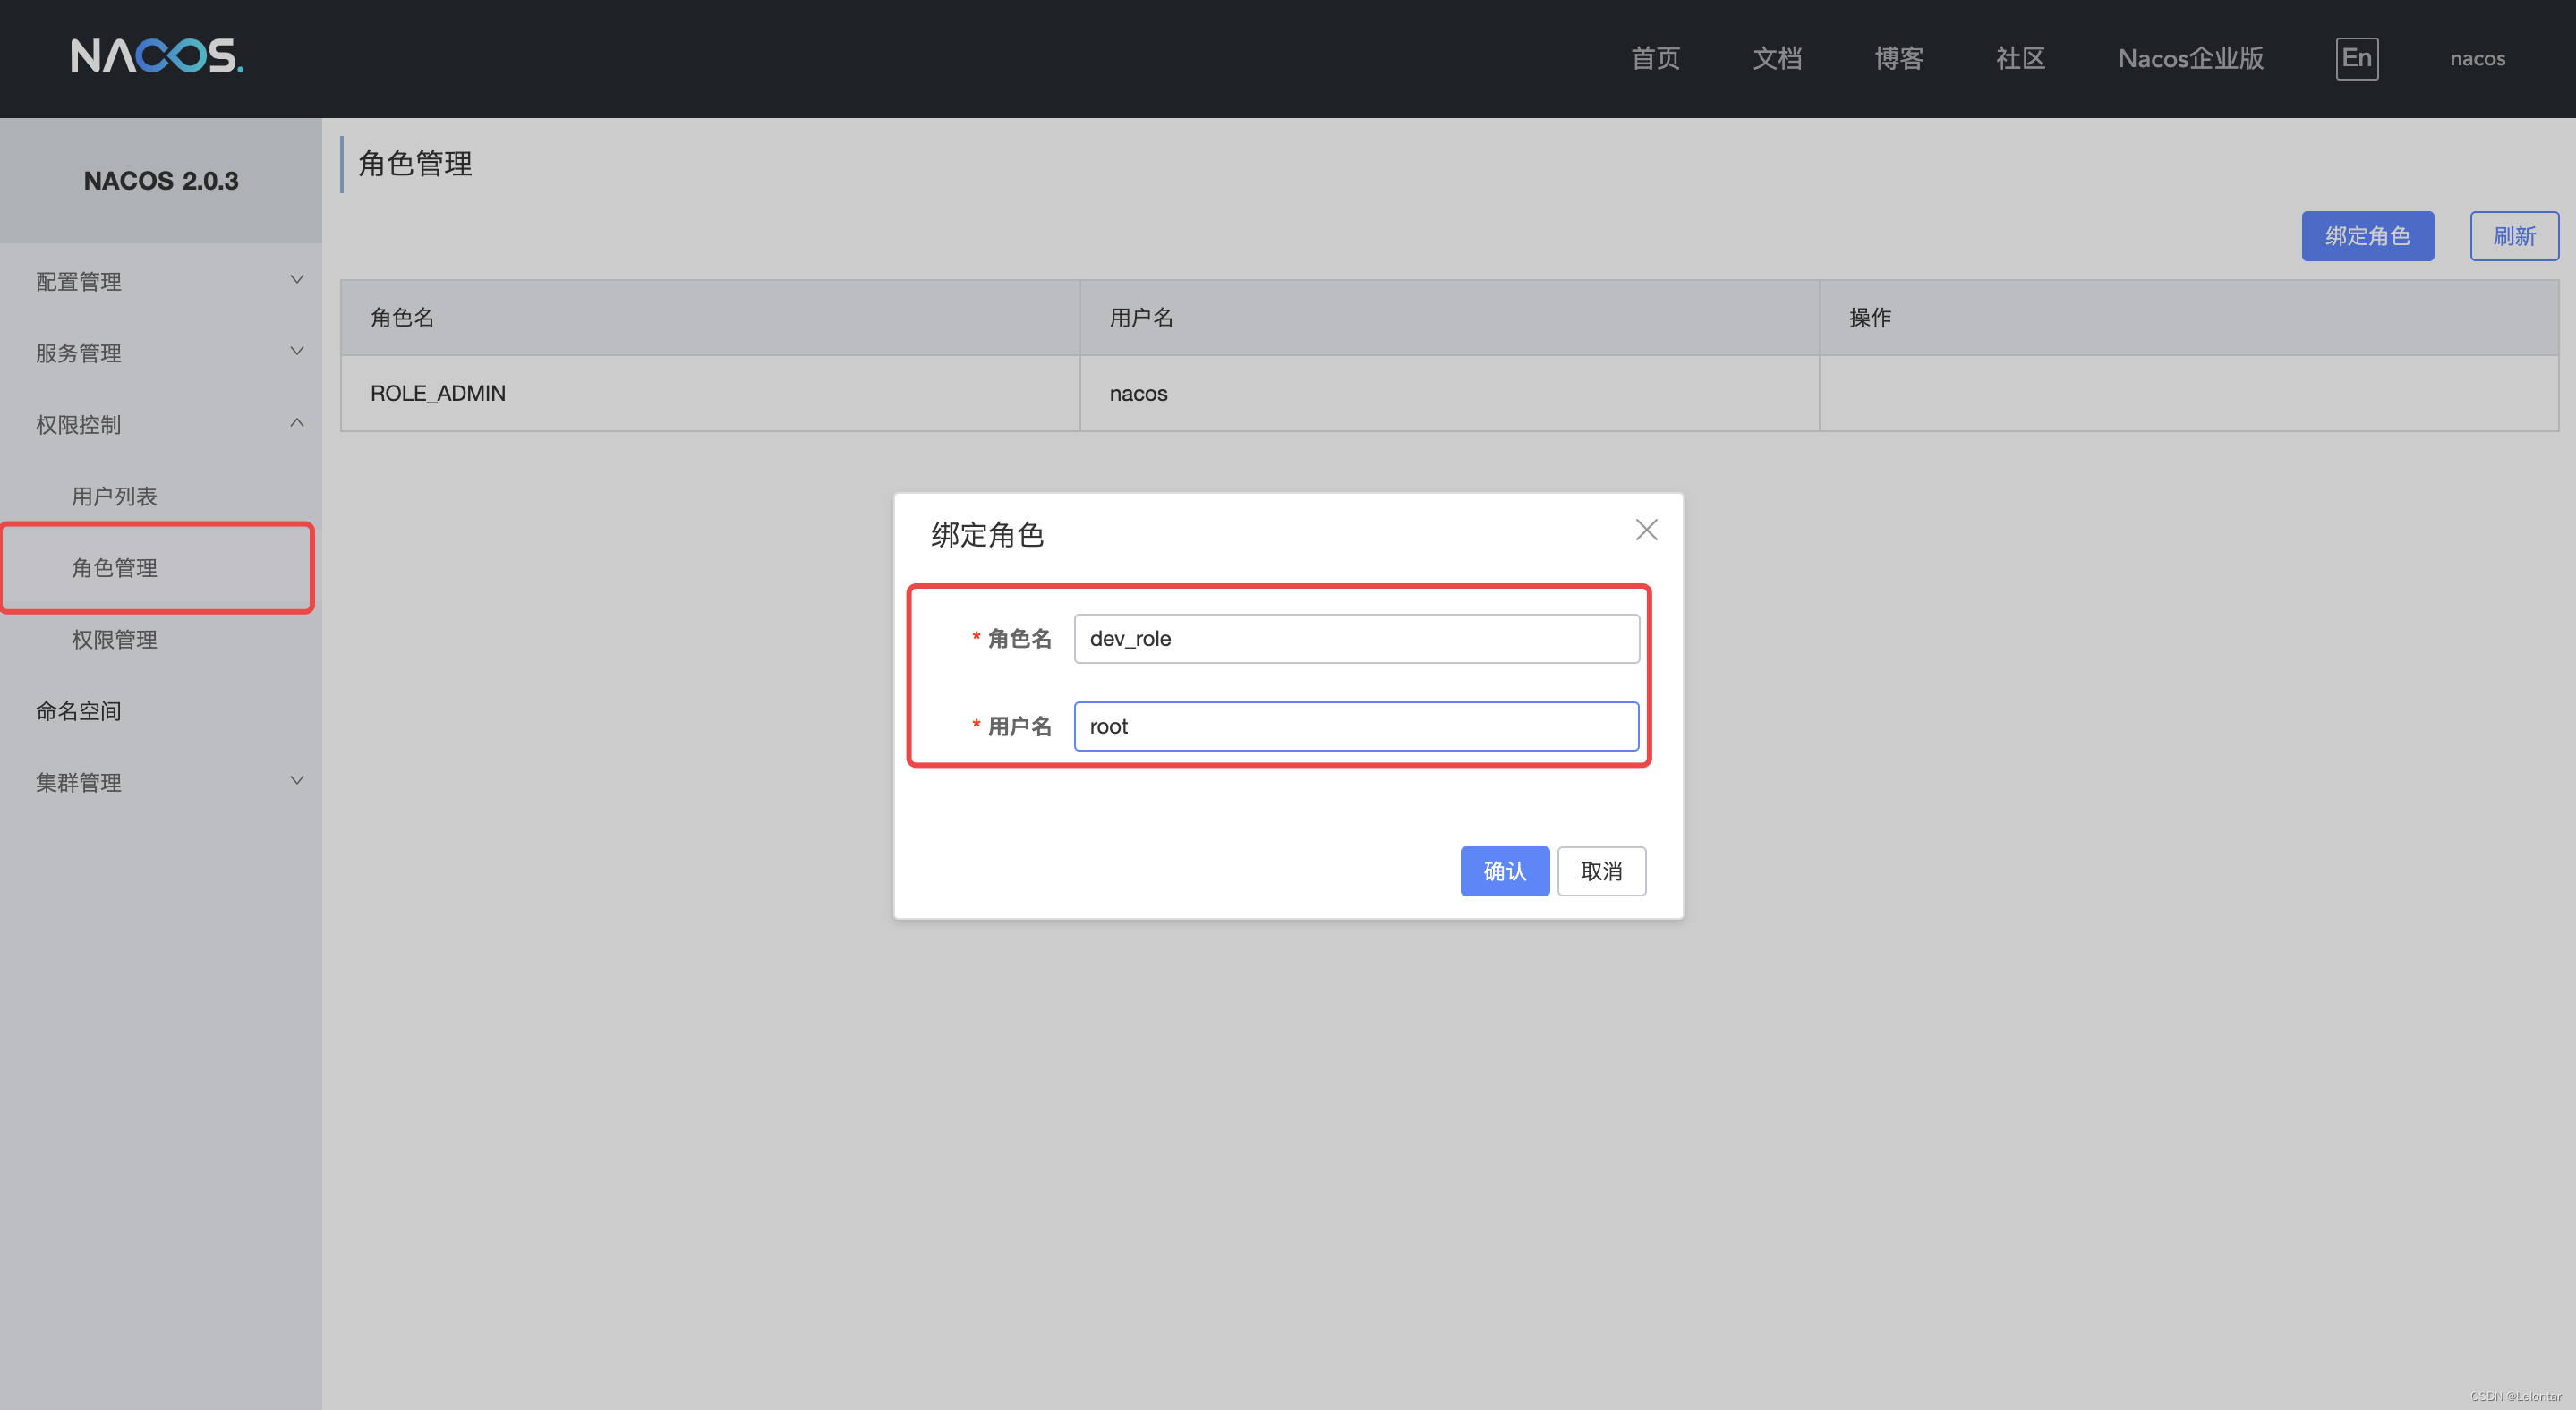Expand the 集群管理 menu
2576x1410 pixels.
tap(161, 781)
